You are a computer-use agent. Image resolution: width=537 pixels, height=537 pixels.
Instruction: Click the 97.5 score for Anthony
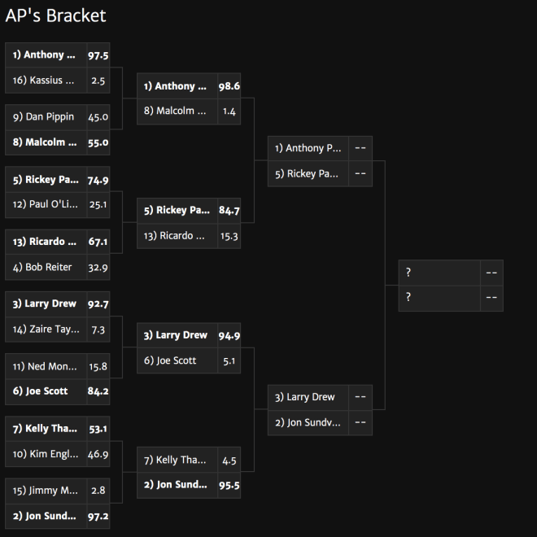coord(98,55)
